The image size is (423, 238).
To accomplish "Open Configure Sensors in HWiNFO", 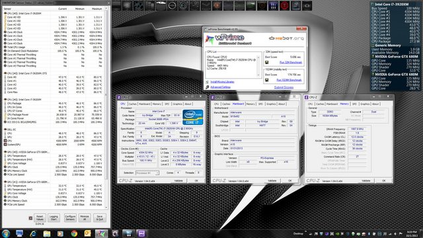I will (x=70, y=218).
